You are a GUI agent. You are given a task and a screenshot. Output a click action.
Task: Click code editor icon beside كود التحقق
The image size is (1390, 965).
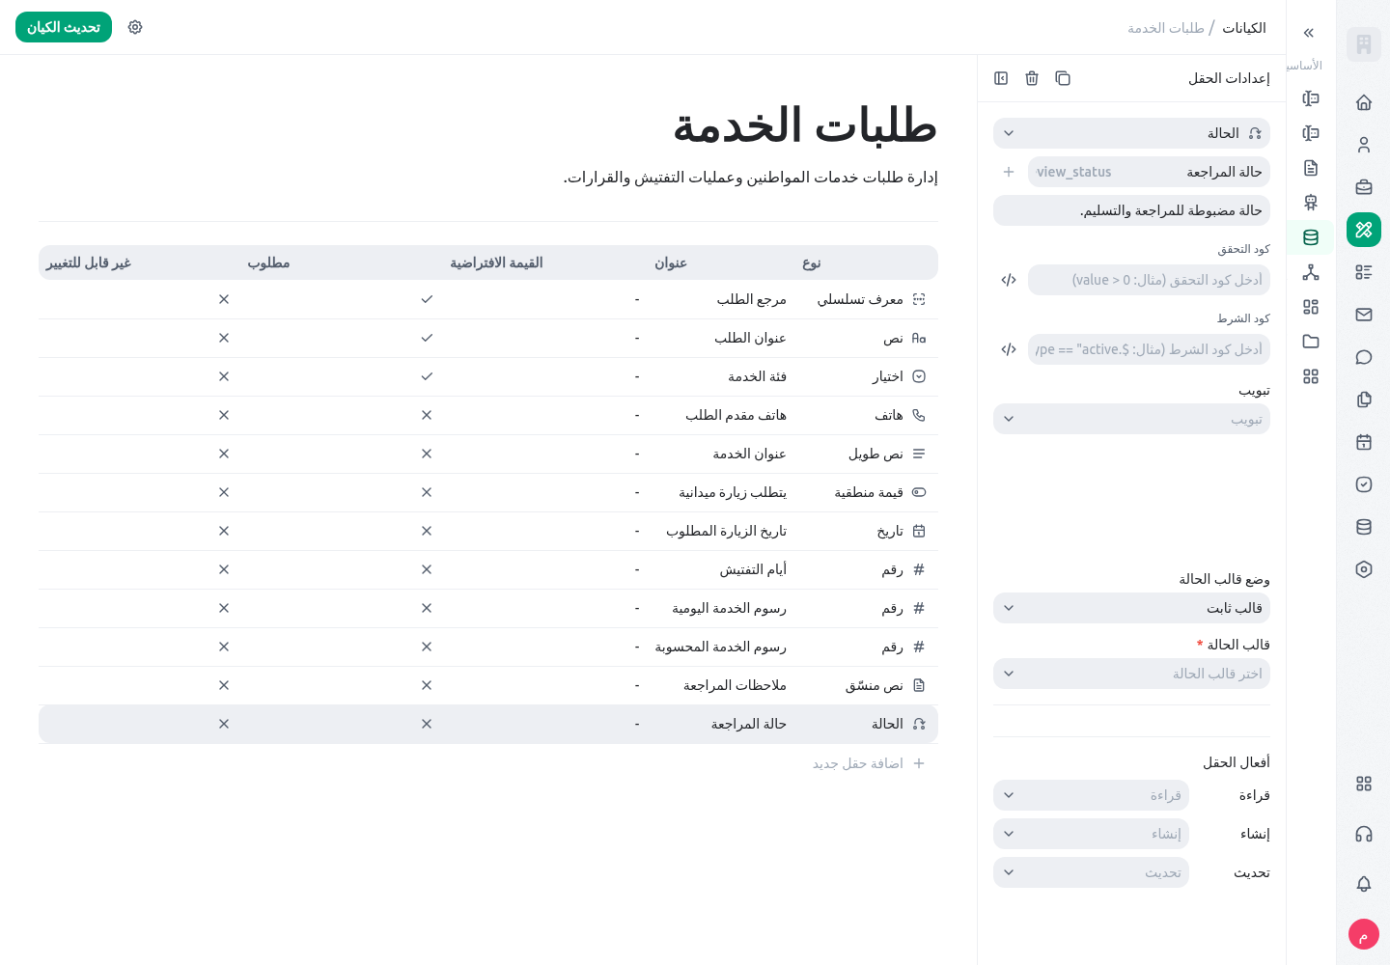point(1009,280)
